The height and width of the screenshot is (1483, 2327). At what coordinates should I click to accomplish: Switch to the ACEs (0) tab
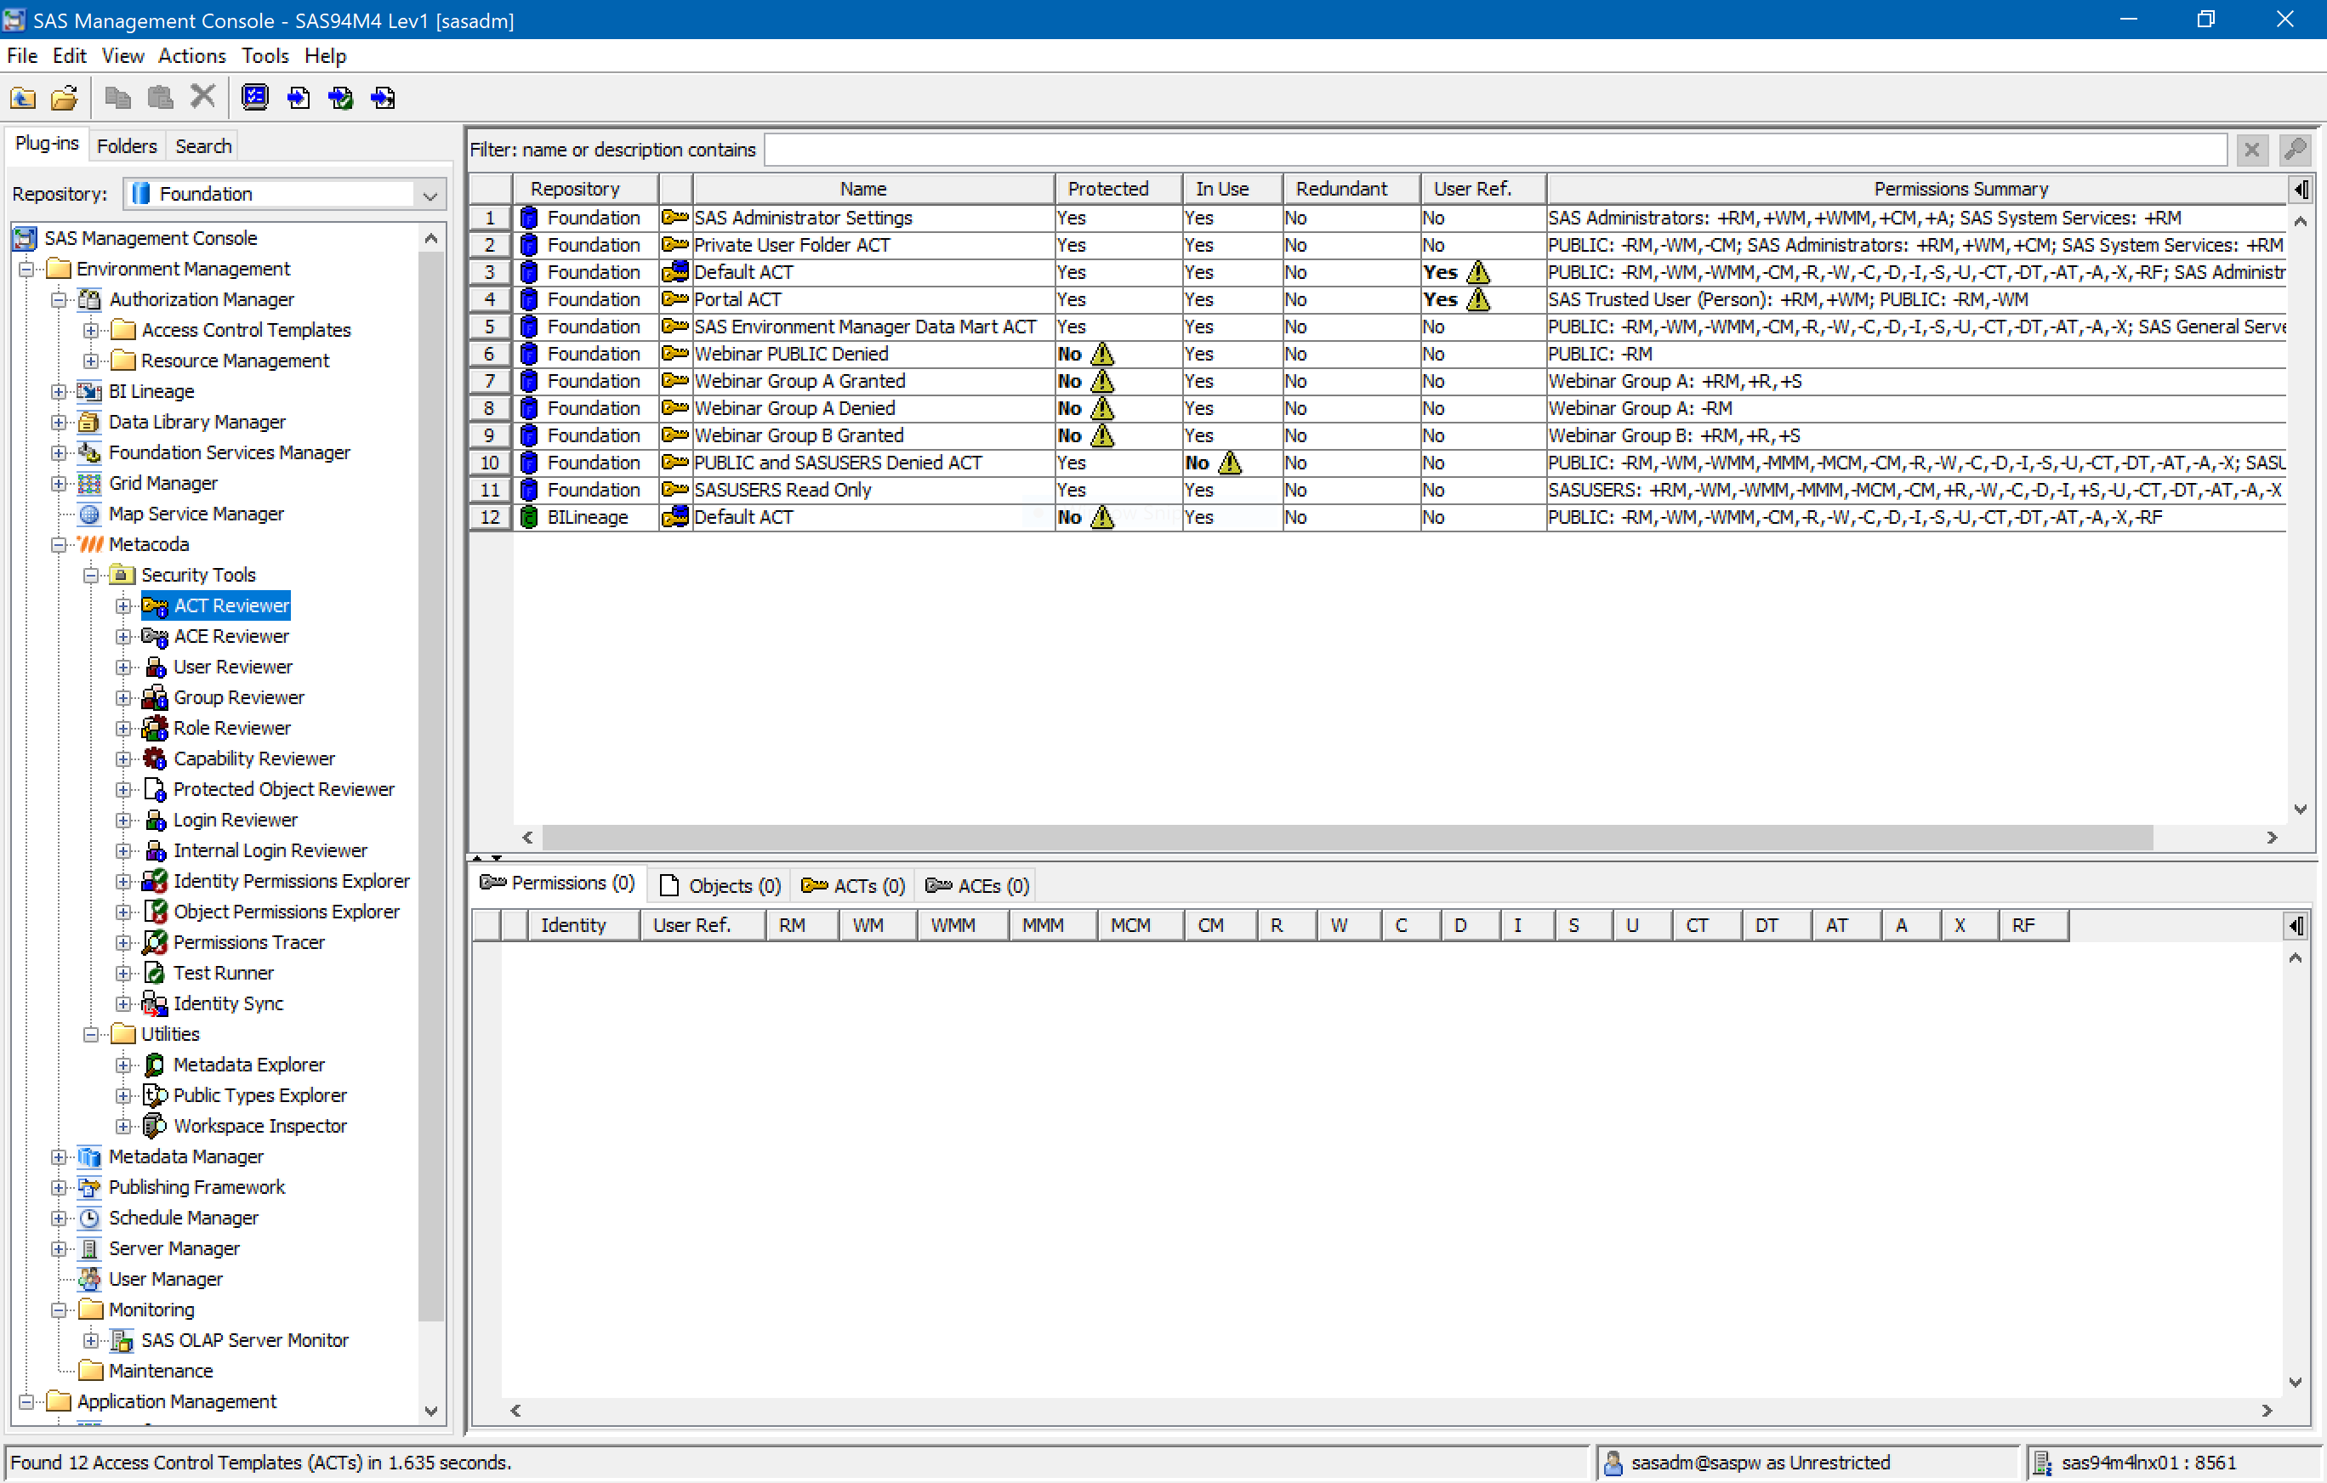(976, 885)
